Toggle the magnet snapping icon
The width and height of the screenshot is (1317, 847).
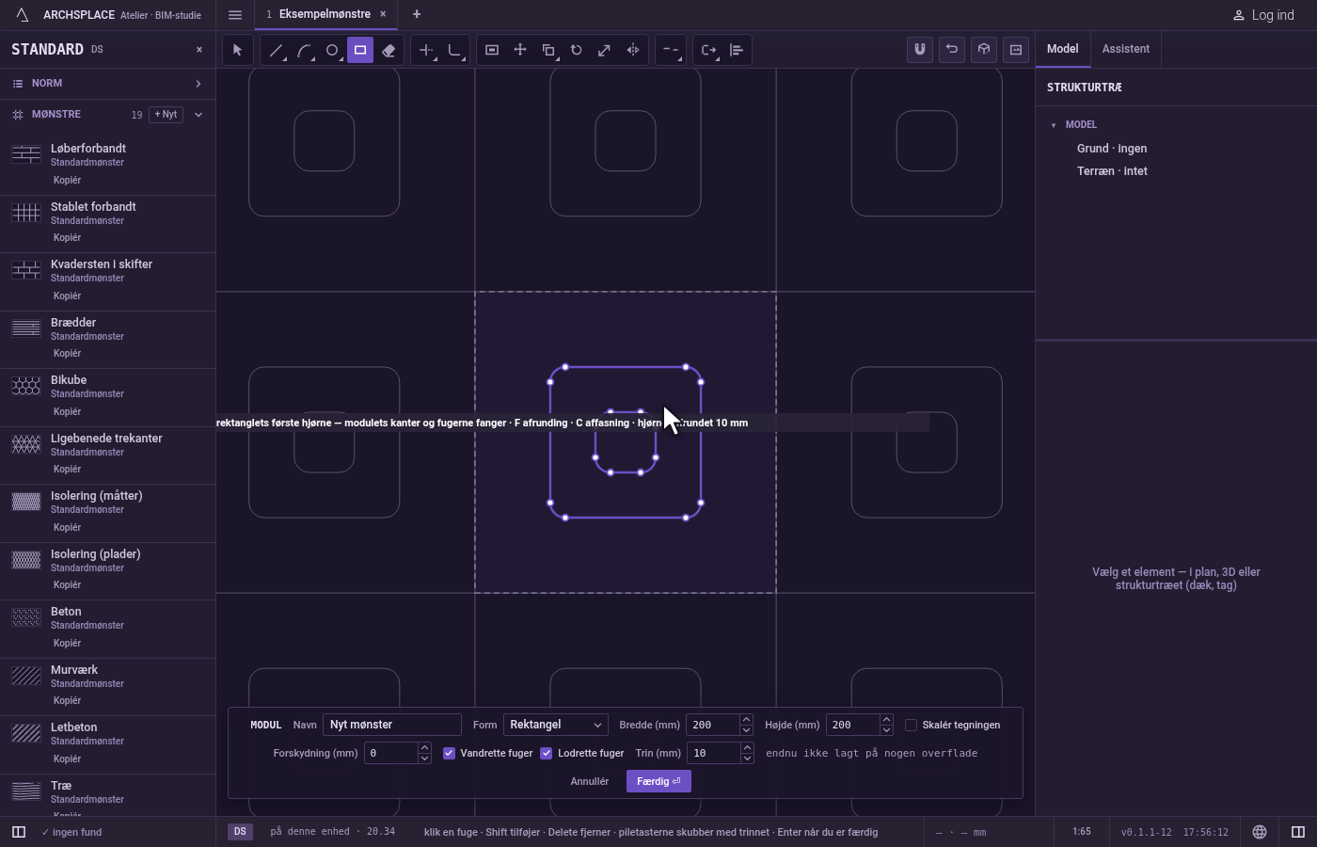coord(920,49)
